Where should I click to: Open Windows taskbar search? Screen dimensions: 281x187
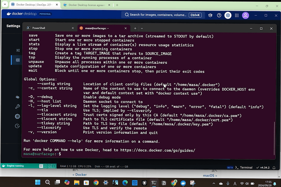[x=47, y=182]
